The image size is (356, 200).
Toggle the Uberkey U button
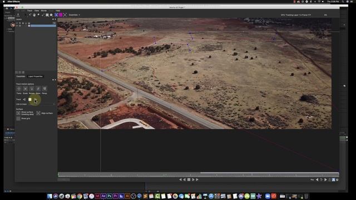[337, 179]
